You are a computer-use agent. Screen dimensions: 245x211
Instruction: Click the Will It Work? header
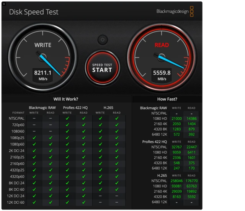pyautogui.click(x=65, y=99)
